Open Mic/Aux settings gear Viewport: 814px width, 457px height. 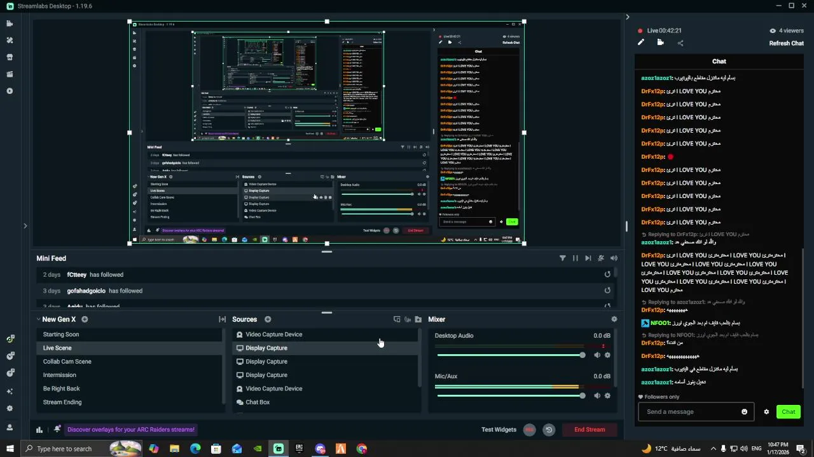[x=607, y=395]
